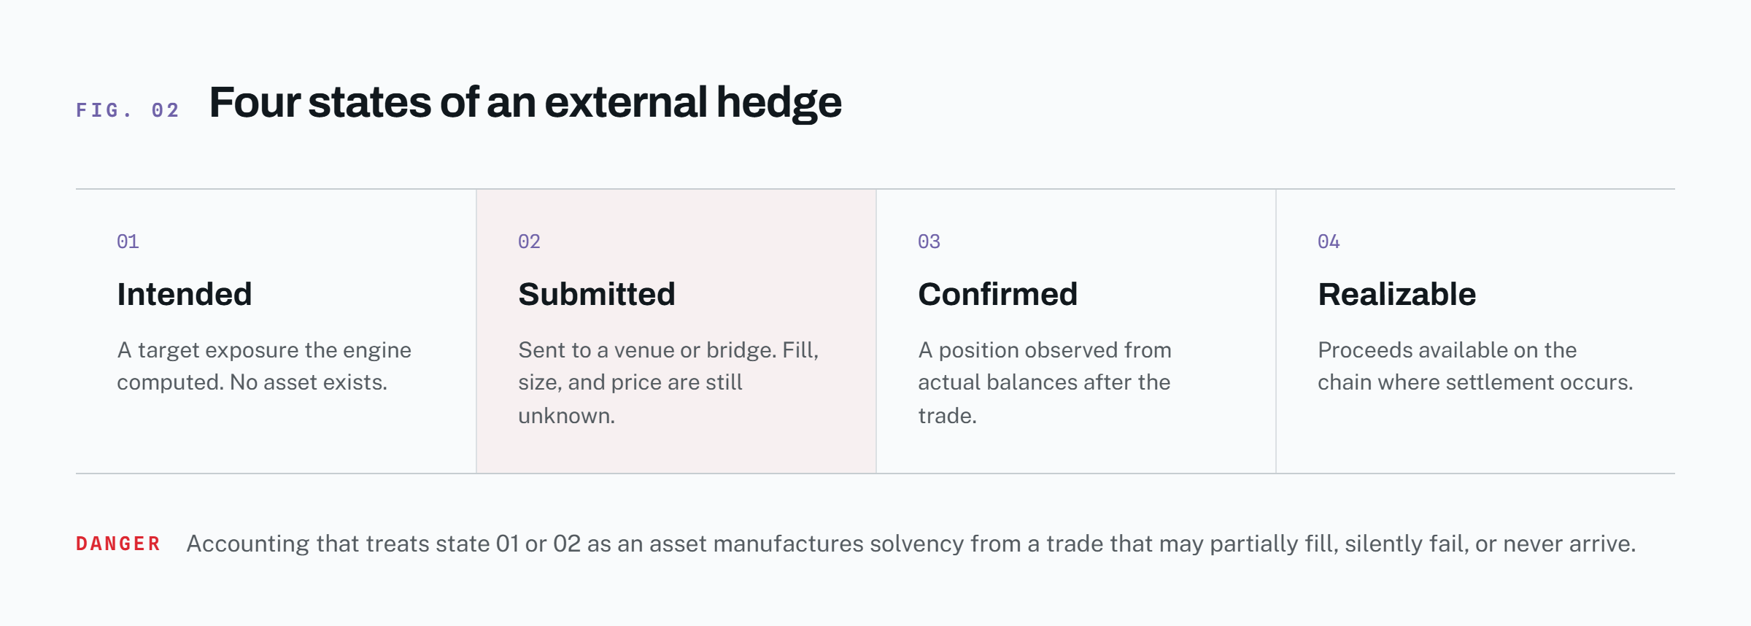Select the Realizable heading
Image resolution: width=1751 pixels, height=626 pixels.
[1396, 294]
